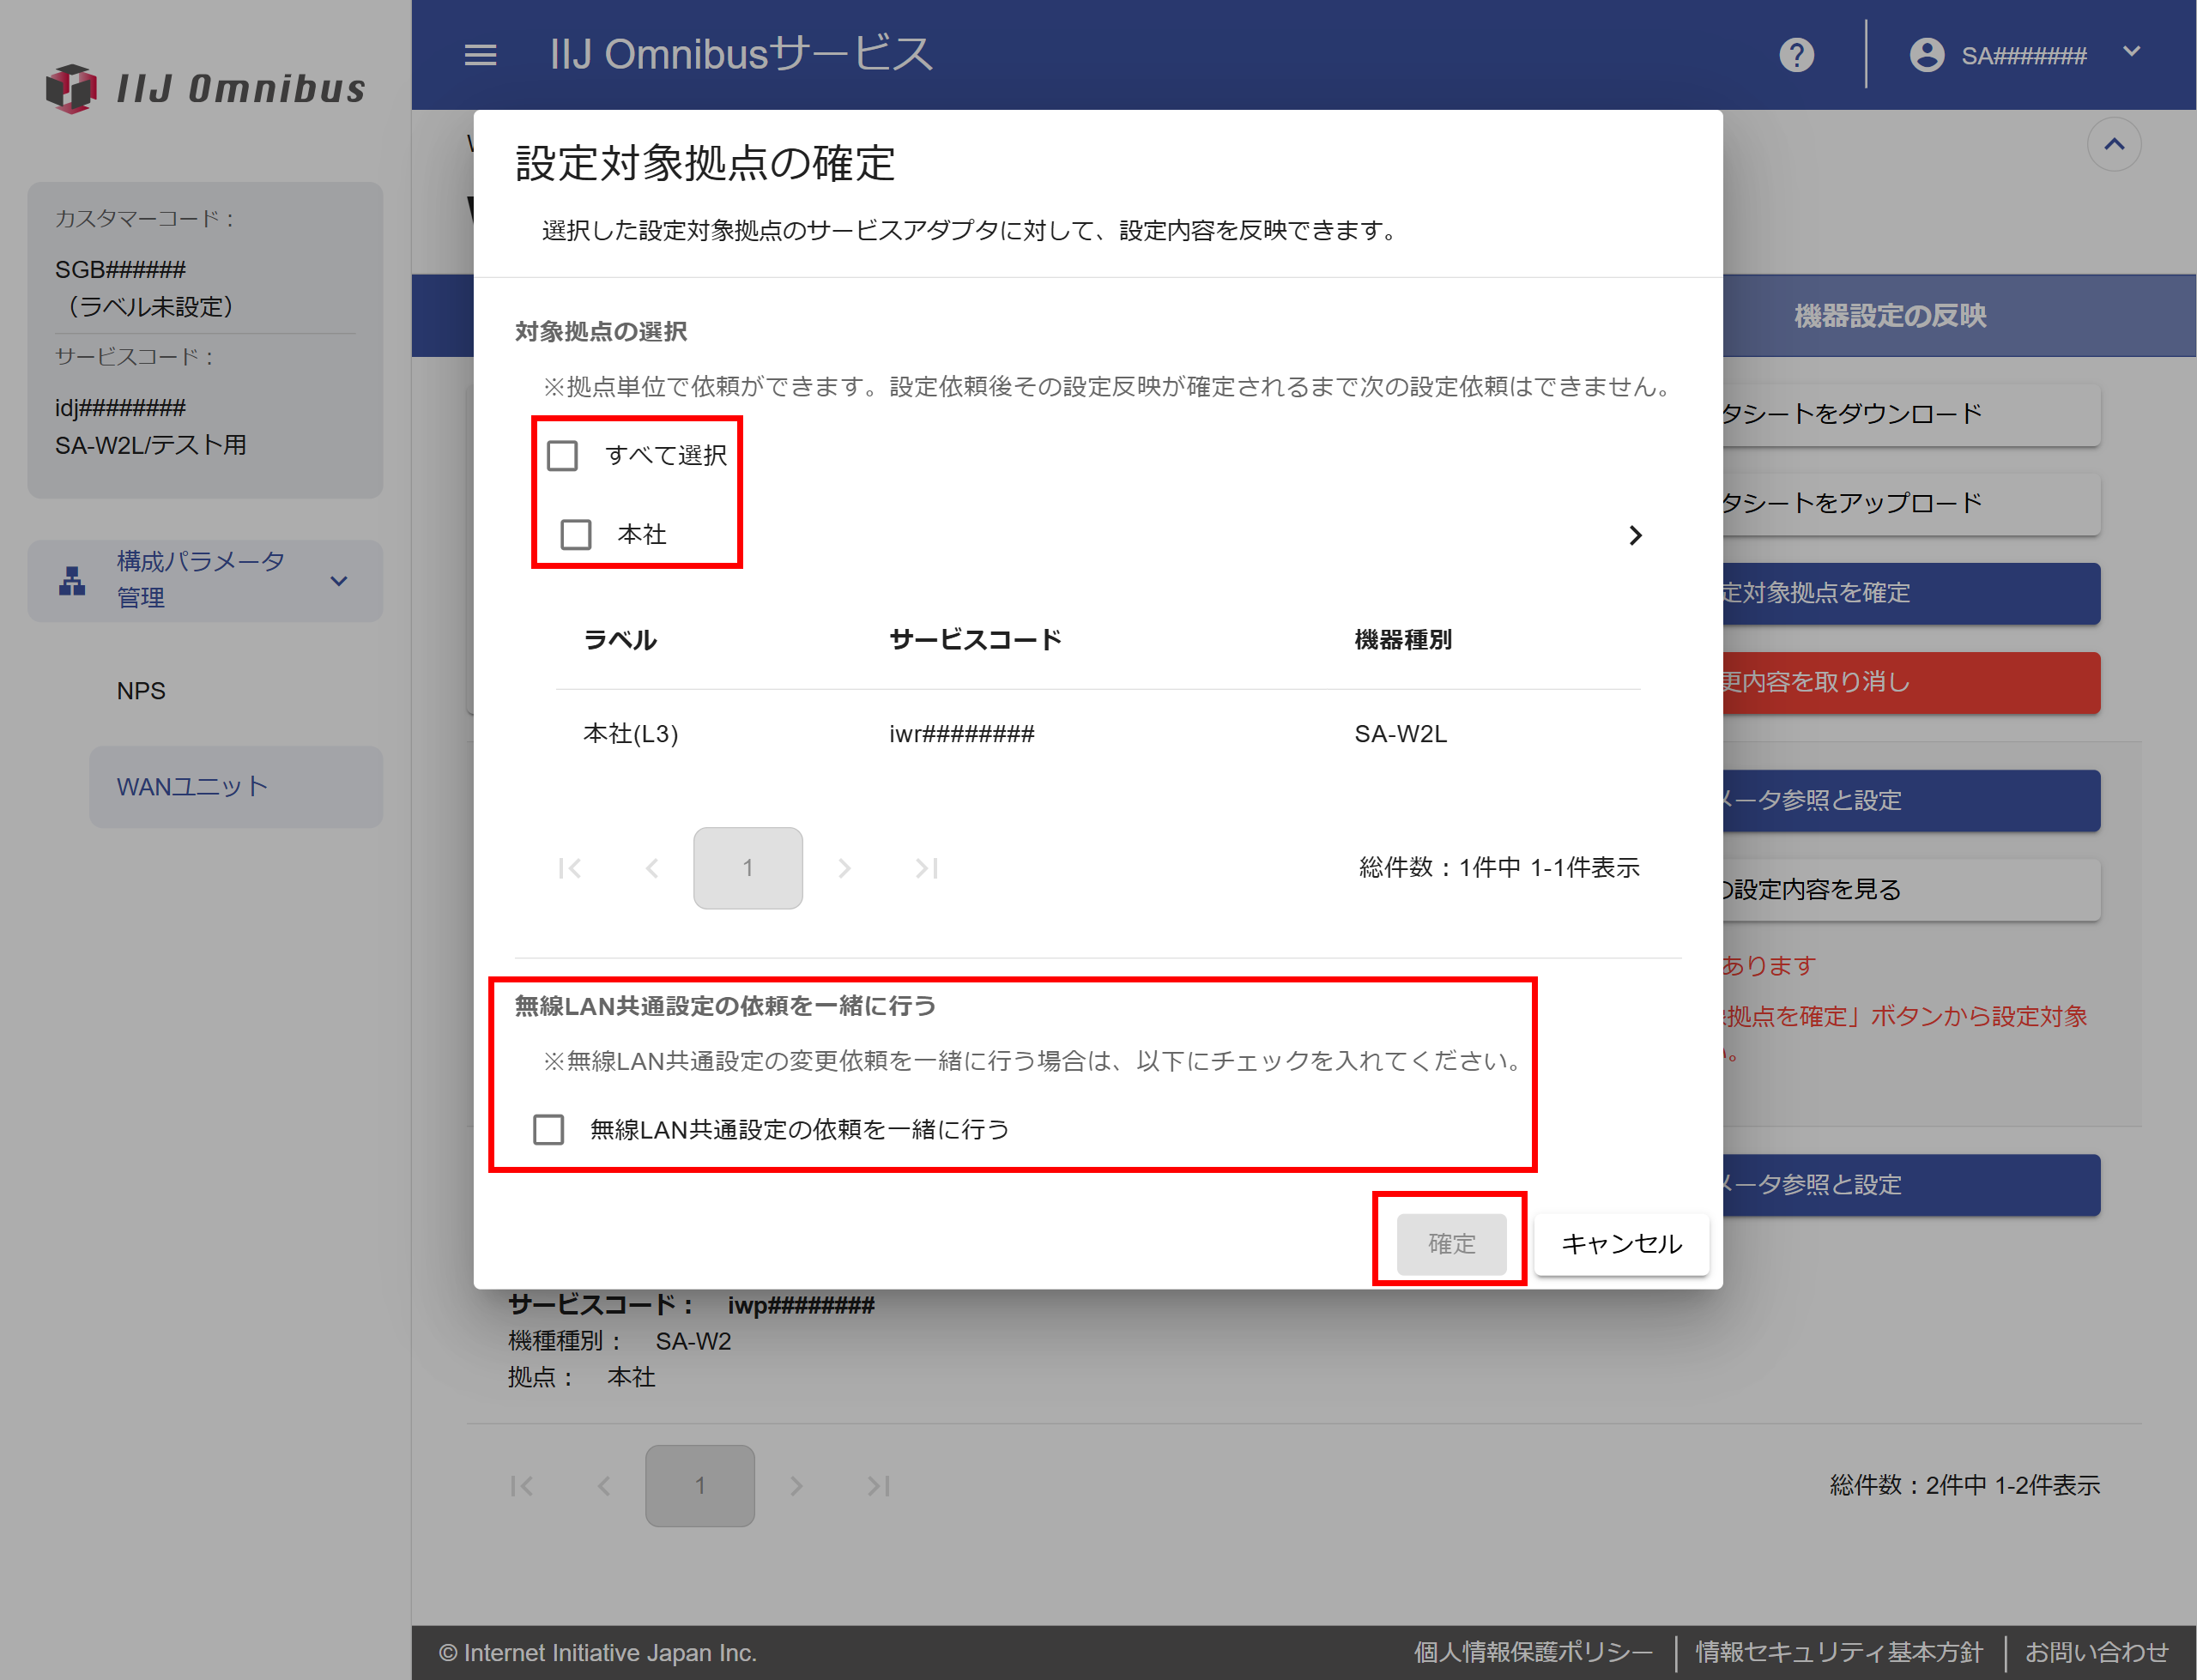Click the 総件数：1件中 1-1件表示 text
2197x1680 pixels.
(1499, 868)
